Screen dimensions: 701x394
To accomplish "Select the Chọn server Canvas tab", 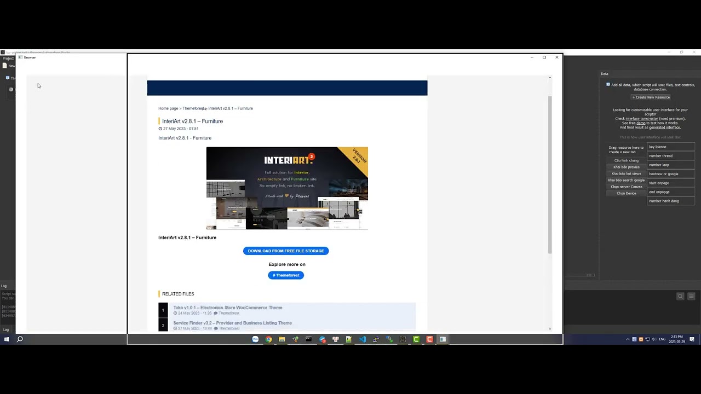I will (627, 187).
